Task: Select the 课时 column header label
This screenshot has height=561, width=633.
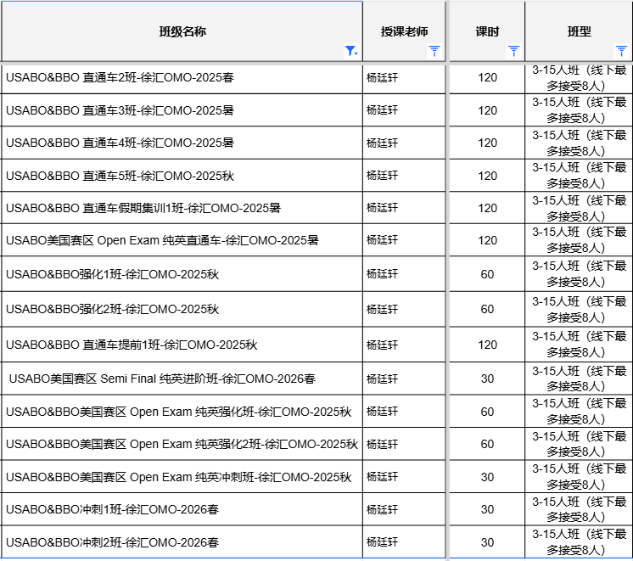Action: 487,31
